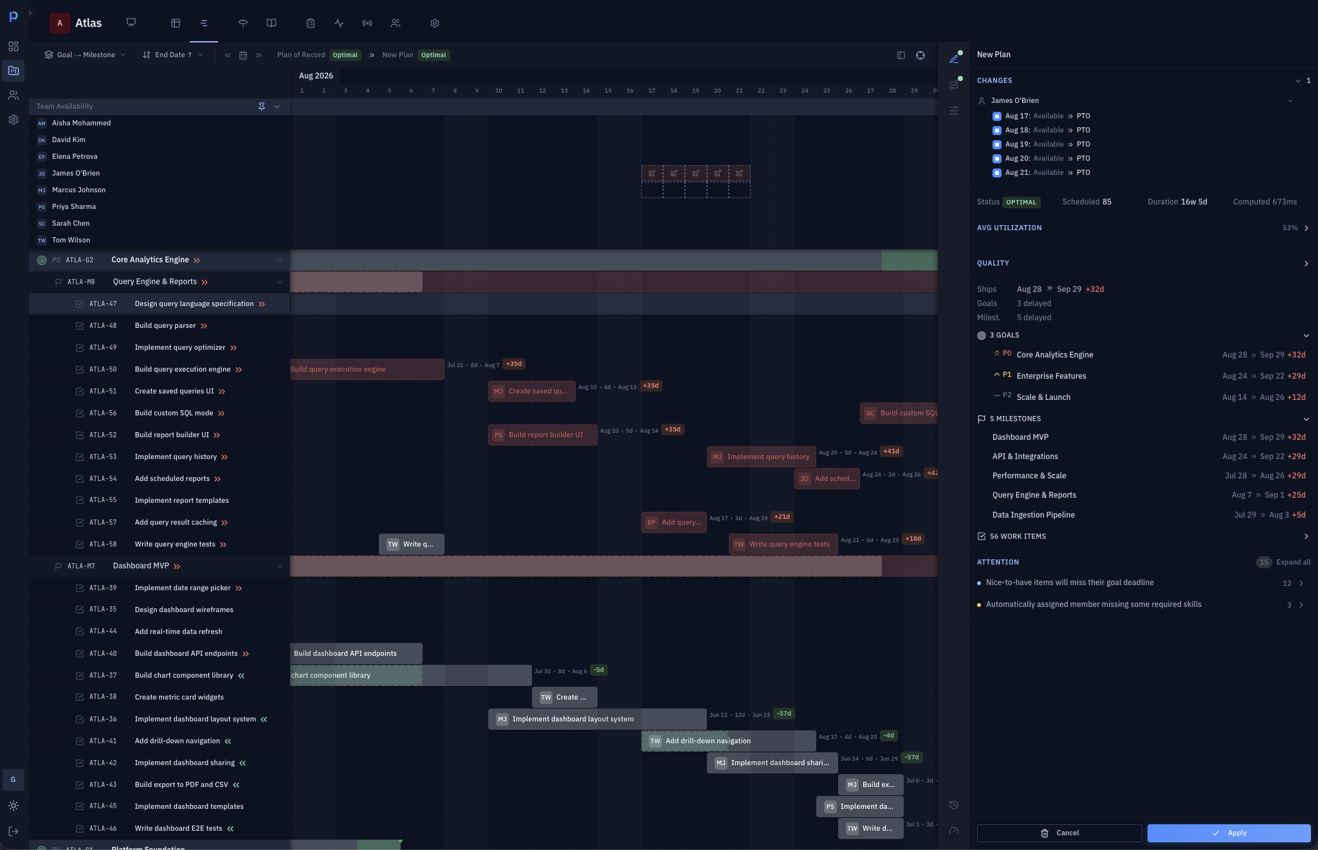Click the gear icon in left sidebar
The image size is (1318, 850).
[x=14, y=120]
